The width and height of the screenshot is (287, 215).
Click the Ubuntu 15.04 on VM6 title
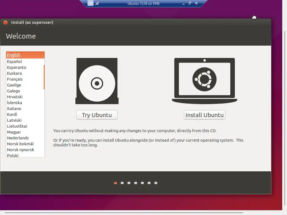point(143,3)
